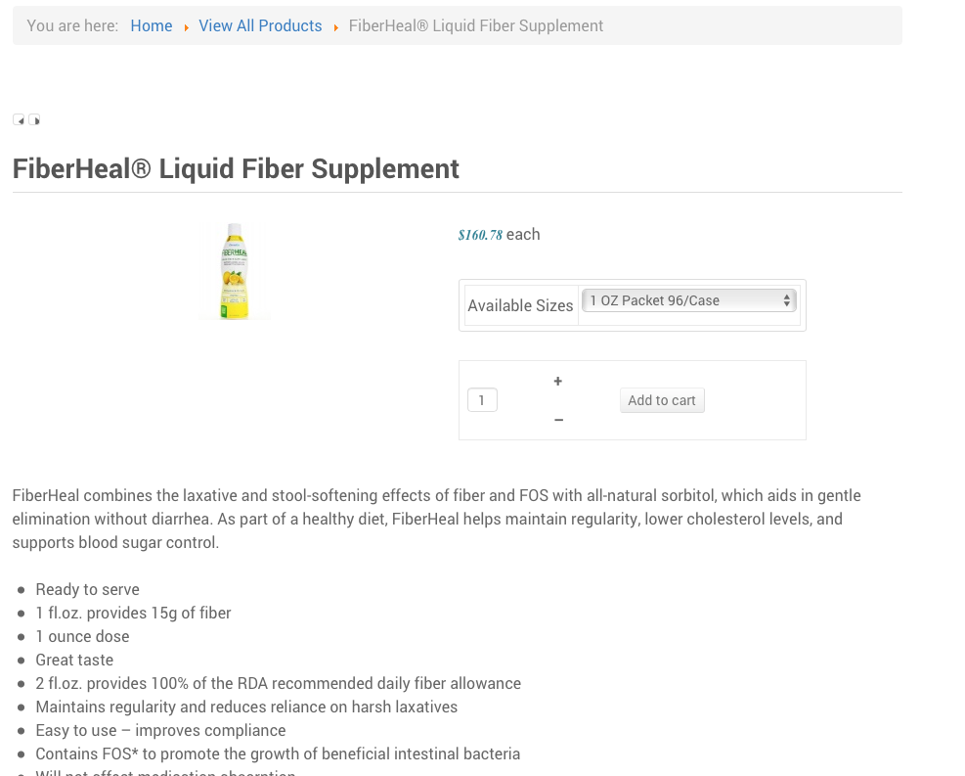This screenshot has width=965, height=776.
Task: Go to the next product arrow icon
Action: coord(34,120)
